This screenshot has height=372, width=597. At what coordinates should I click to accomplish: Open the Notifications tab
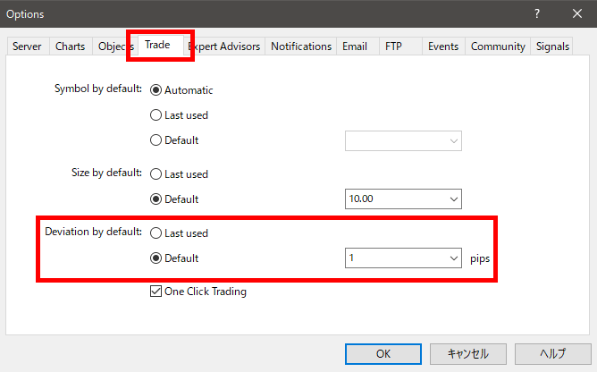(301, 46)
